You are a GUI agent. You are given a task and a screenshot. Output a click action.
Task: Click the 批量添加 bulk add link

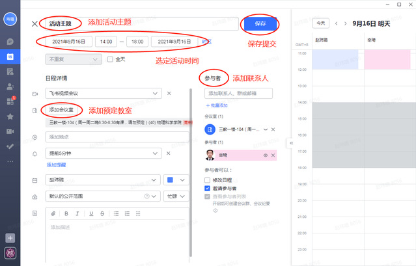click(217, 105)
